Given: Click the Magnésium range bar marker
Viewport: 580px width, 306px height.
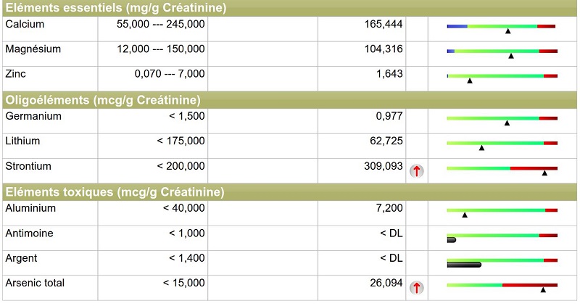Looking at the screenshot, I should (x=511, y=56).
